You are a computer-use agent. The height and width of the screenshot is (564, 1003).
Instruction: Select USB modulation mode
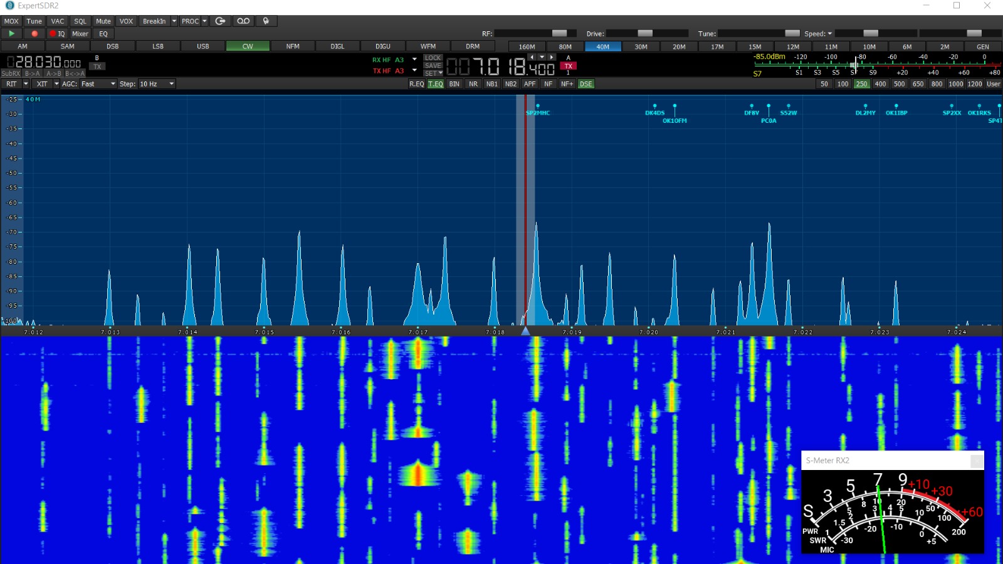coord(202,46)
